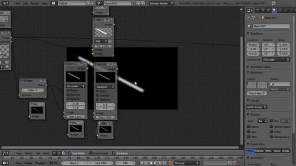Open the XYZ Euler rotation mode dropdown
296x166 pixels.
point(276,59)
